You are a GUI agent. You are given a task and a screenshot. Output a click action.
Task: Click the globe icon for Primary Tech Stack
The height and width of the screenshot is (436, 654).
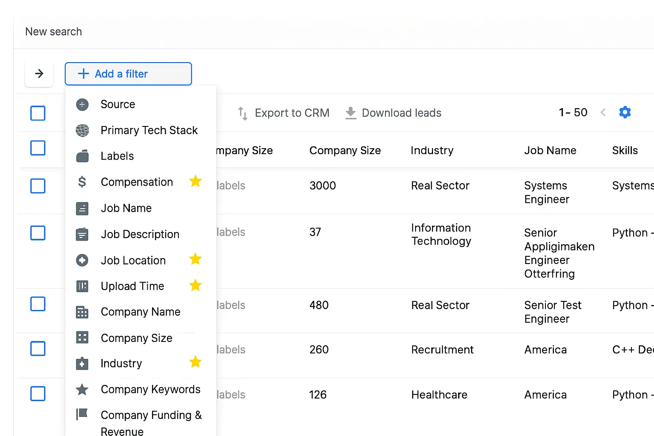click(x=82, y=130)
